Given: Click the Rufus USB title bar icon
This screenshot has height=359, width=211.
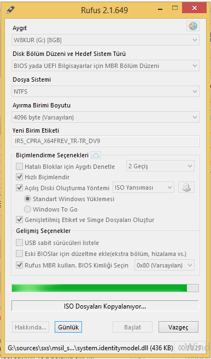Looking at the screenshot, I should [x=10, y=10].
